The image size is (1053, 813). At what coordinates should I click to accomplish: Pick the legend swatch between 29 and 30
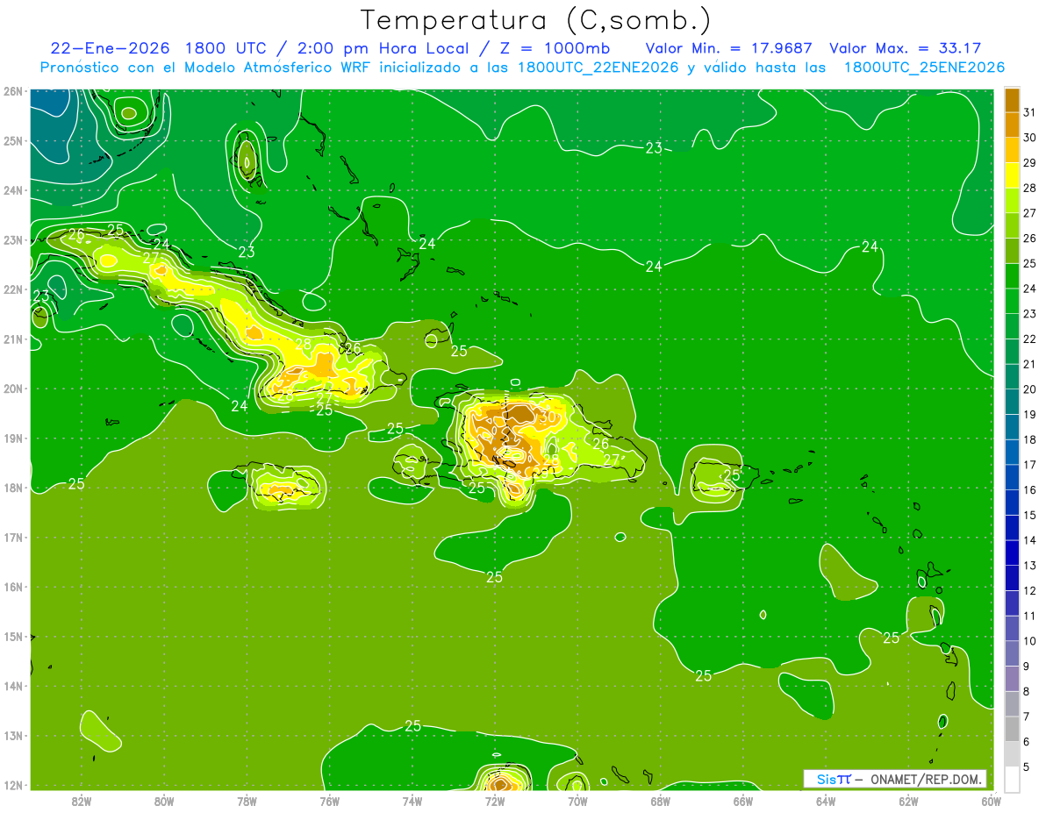tap(1012, 150)
